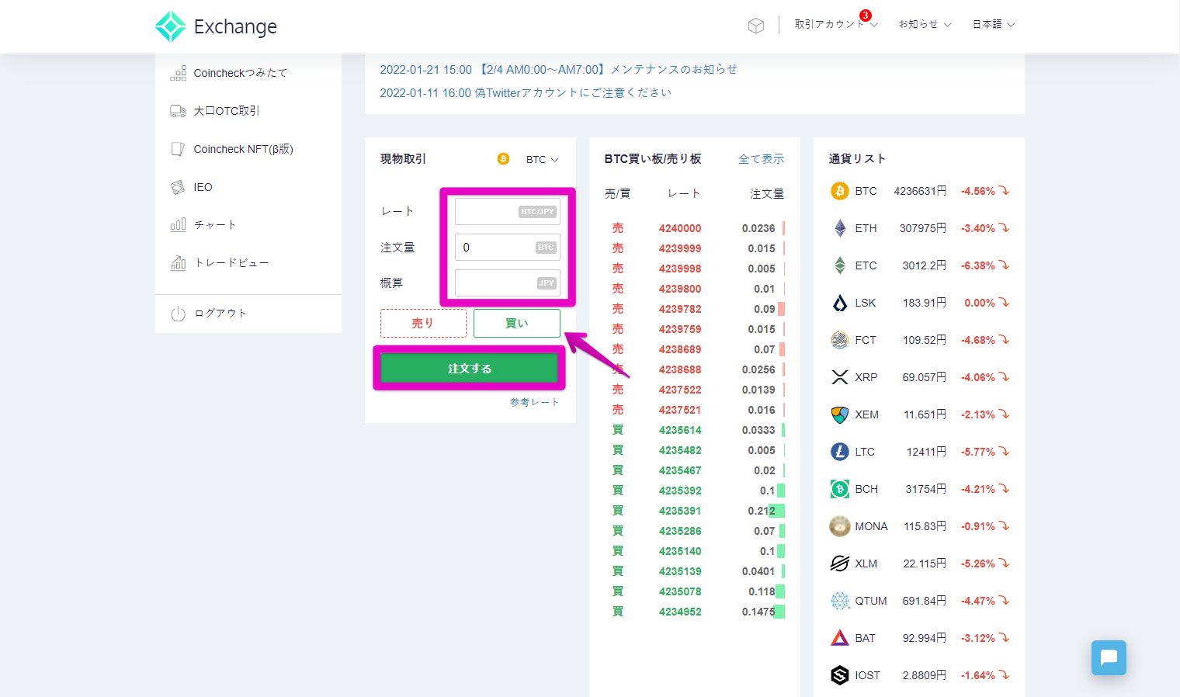Click the green 注文する button
This screenshot has height=697, width=1180.
[x=468, y=368]
